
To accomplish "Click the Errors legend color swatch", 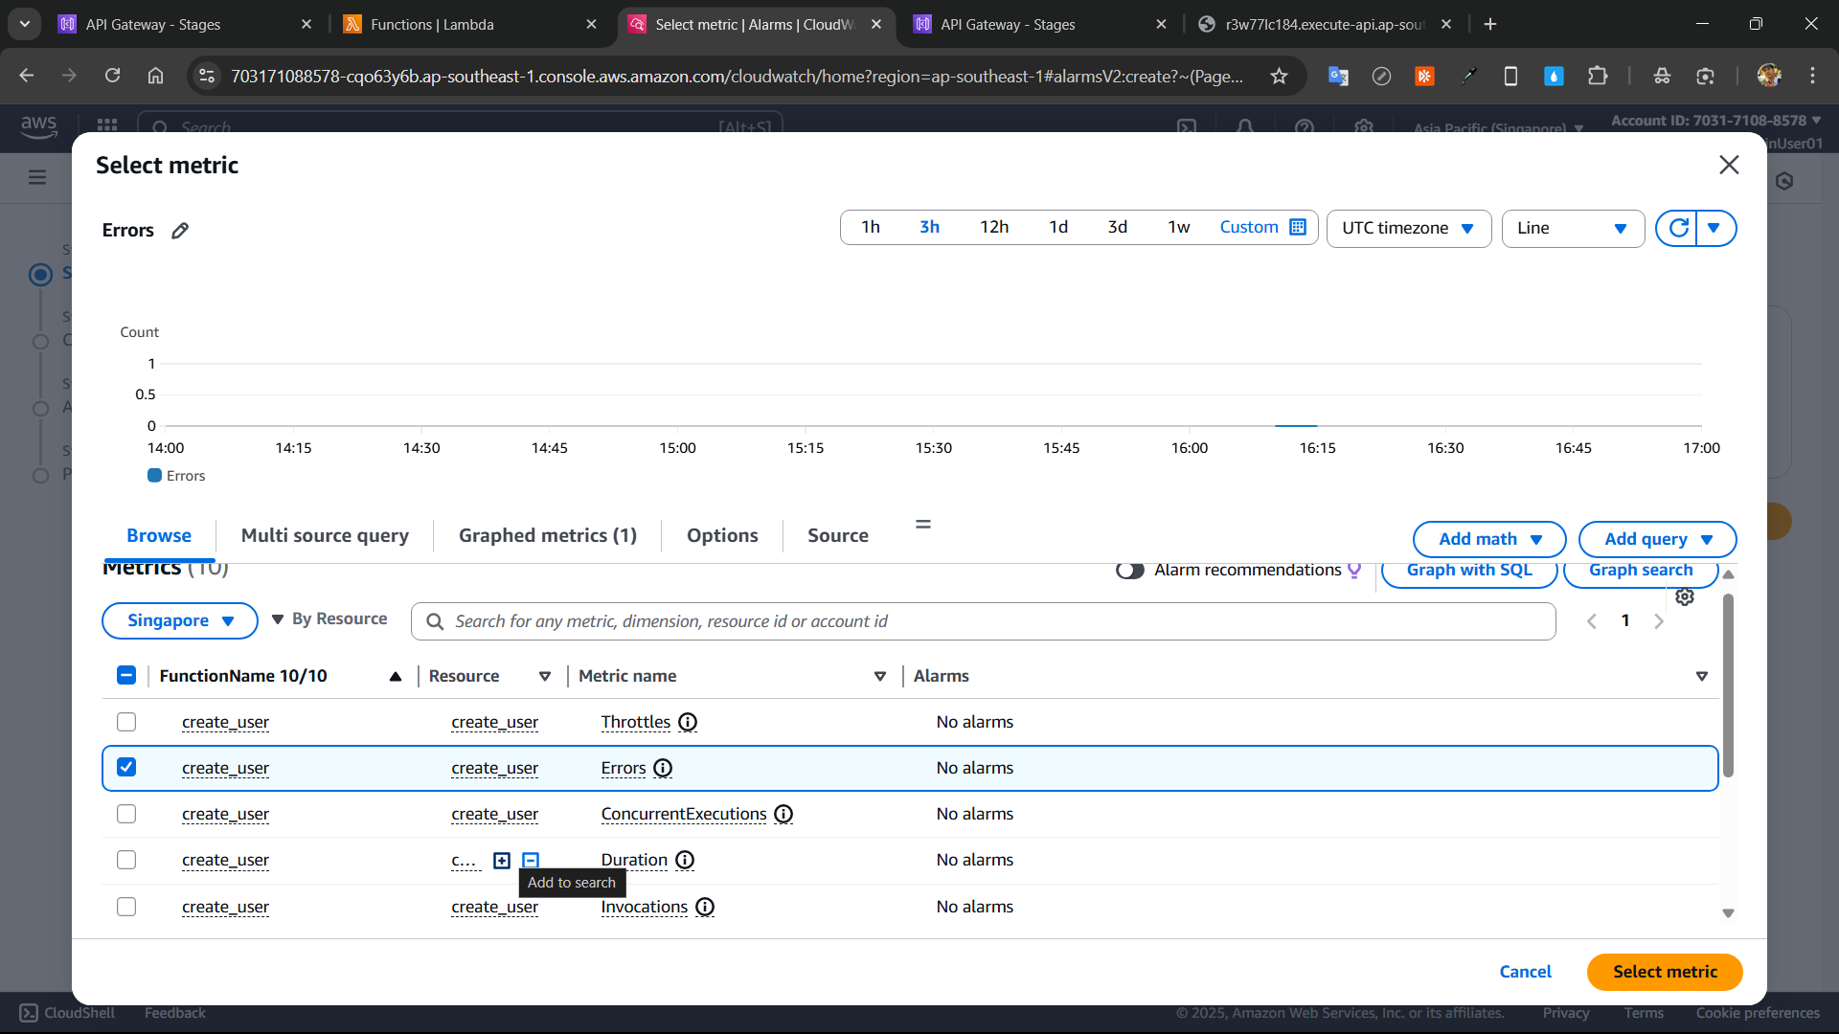I will 154,476.
